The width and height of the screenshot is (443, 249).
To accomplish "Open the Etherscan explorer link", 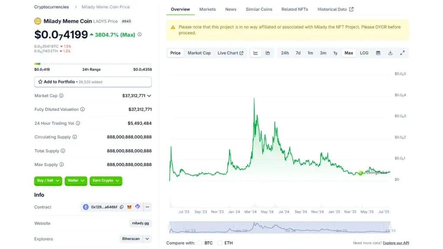I will pos(131,239).
